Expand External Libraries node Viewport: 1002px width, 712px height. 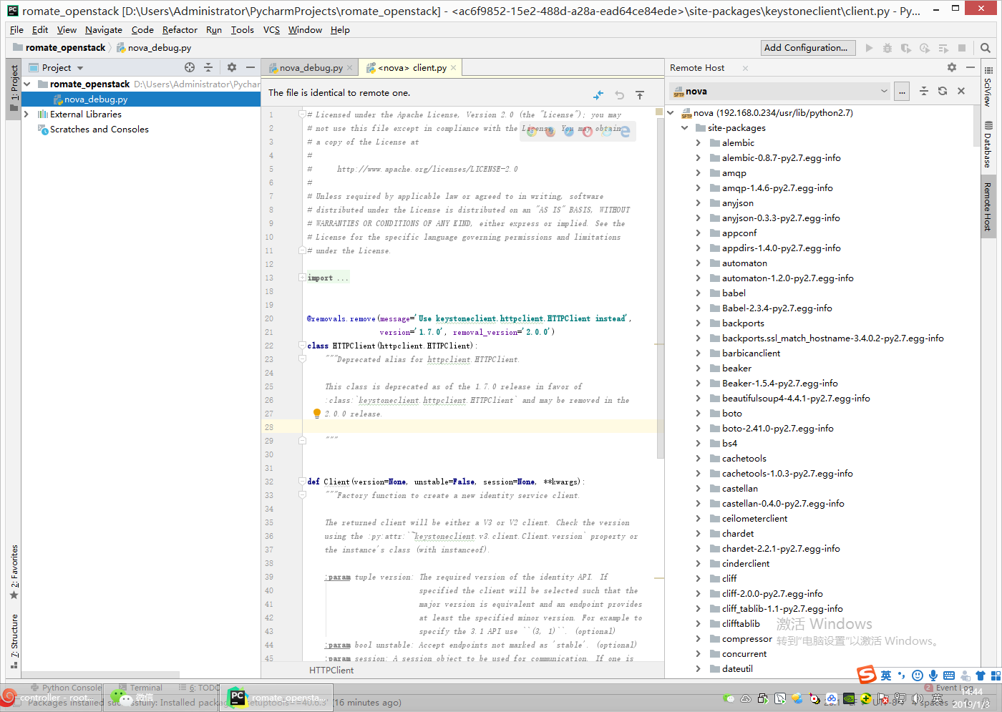click(27, 114)
